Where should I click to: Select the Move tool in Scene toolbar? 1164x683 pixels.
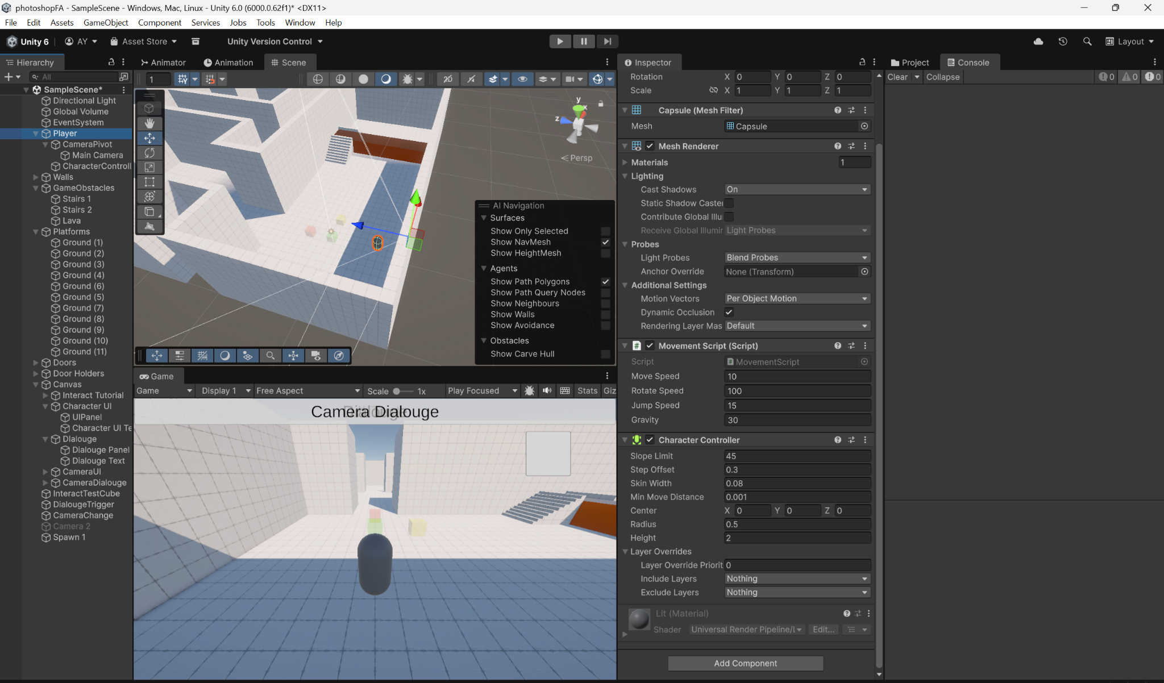pyautogui.click(x=149, y=138)
